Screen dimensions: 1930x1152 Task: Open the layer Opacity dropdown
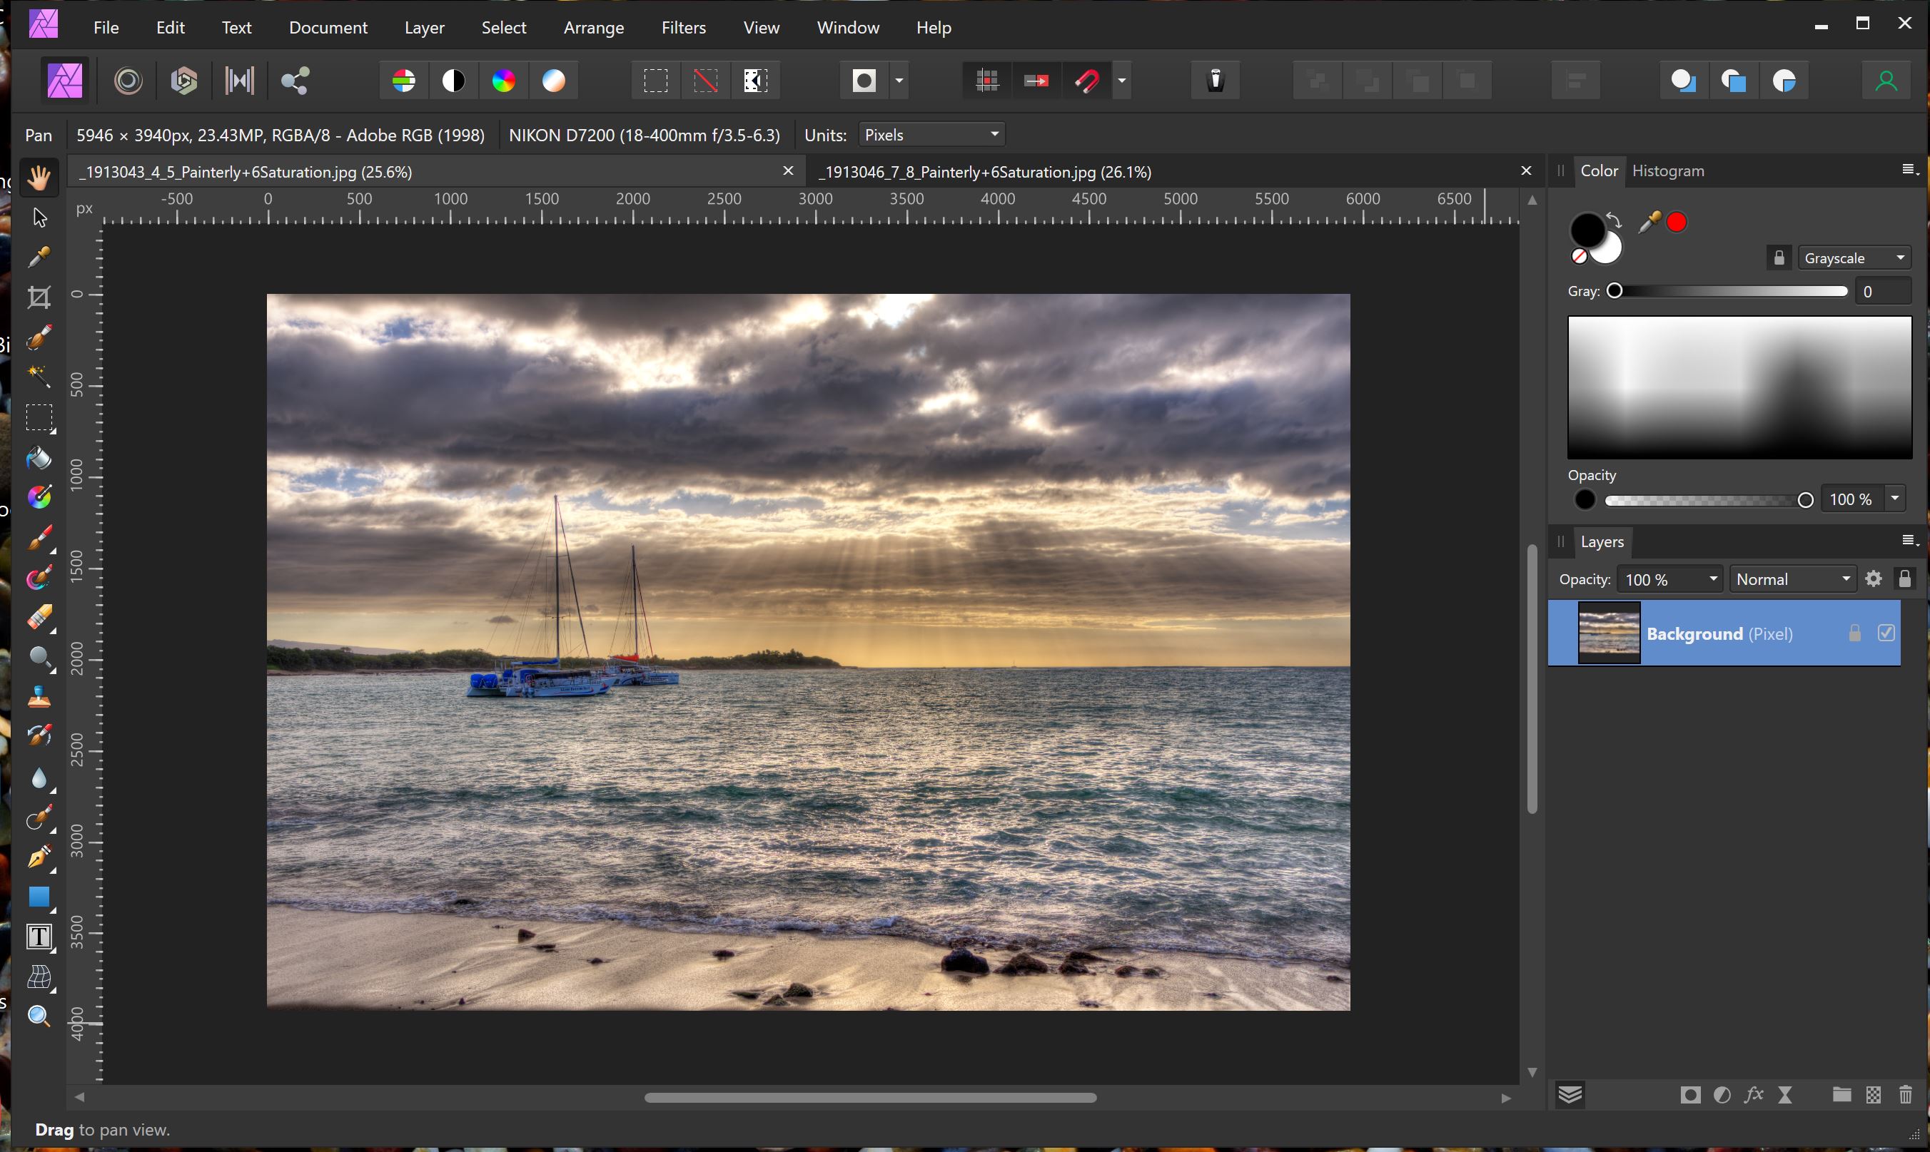coord(1669,580)
